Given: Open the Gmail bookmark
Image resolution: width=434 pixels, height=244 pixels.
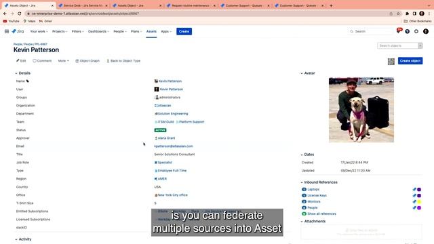Looking at the screenshot, I should click(45, 21).
